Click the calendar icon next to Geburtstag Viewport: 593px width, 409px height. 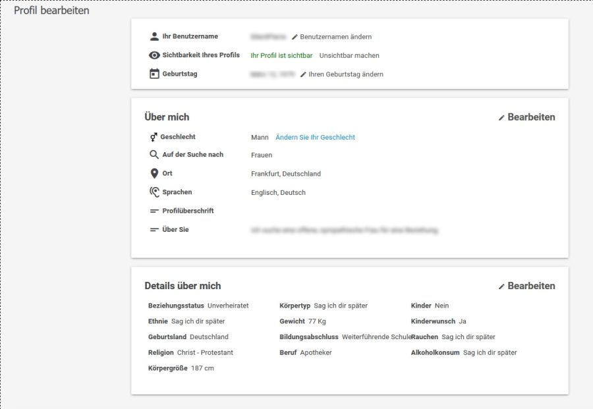click(154, 74)
